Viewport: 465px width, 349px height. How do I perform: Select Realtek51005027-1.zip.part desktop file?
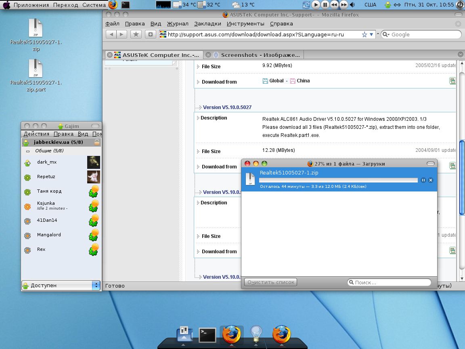[36, 76]
